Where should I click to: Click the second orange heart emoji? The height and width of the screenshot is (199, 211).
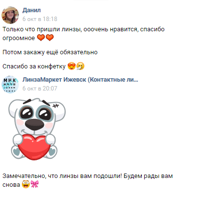pyautogui.click(x=50, y=38)
